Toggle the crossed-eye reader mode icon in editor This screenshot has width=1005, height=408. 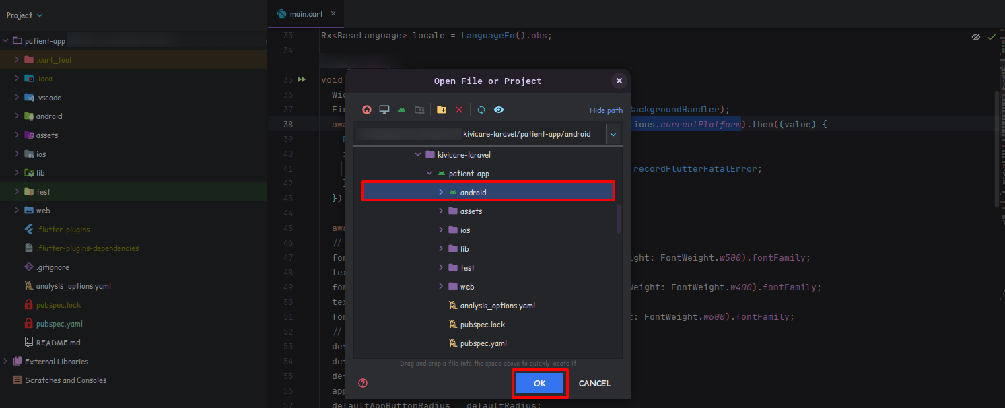(x=976, y=37)
